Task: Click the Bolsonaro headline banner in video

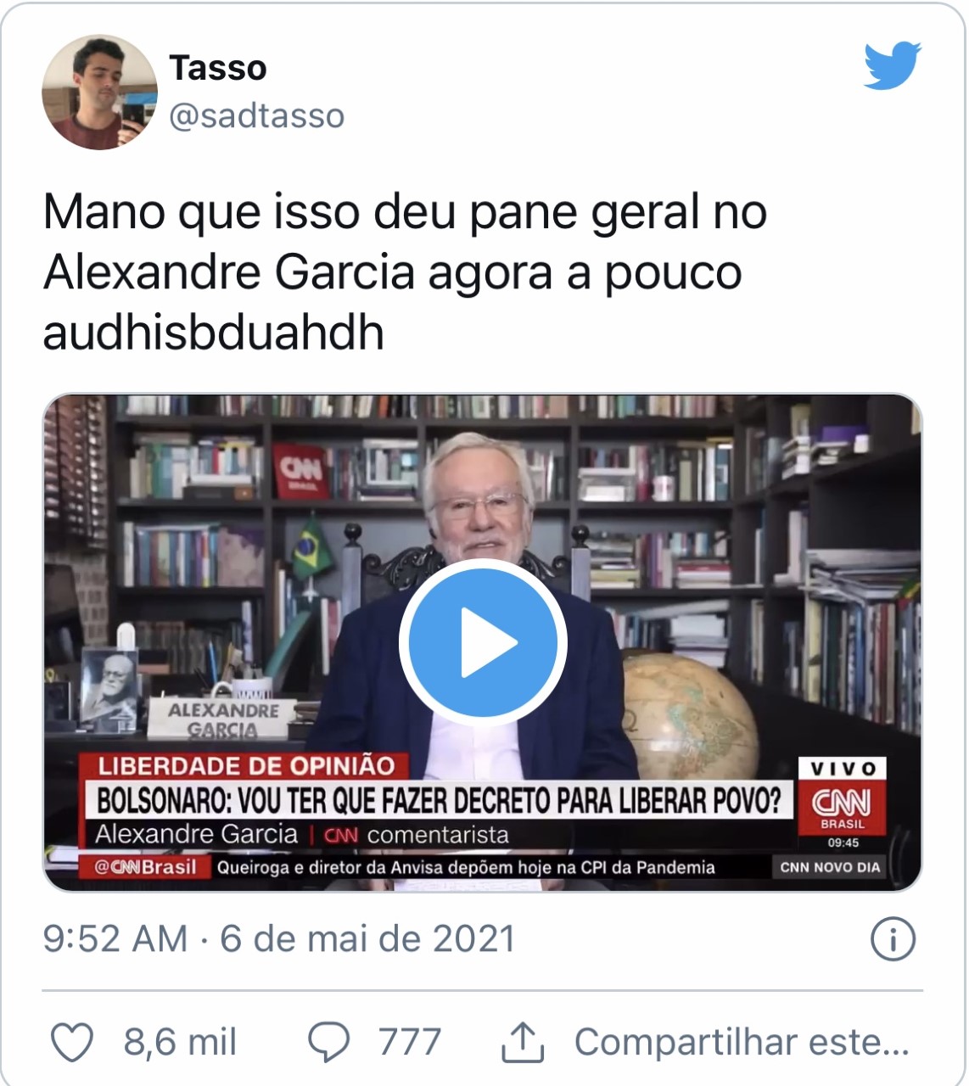Action: 438,800
